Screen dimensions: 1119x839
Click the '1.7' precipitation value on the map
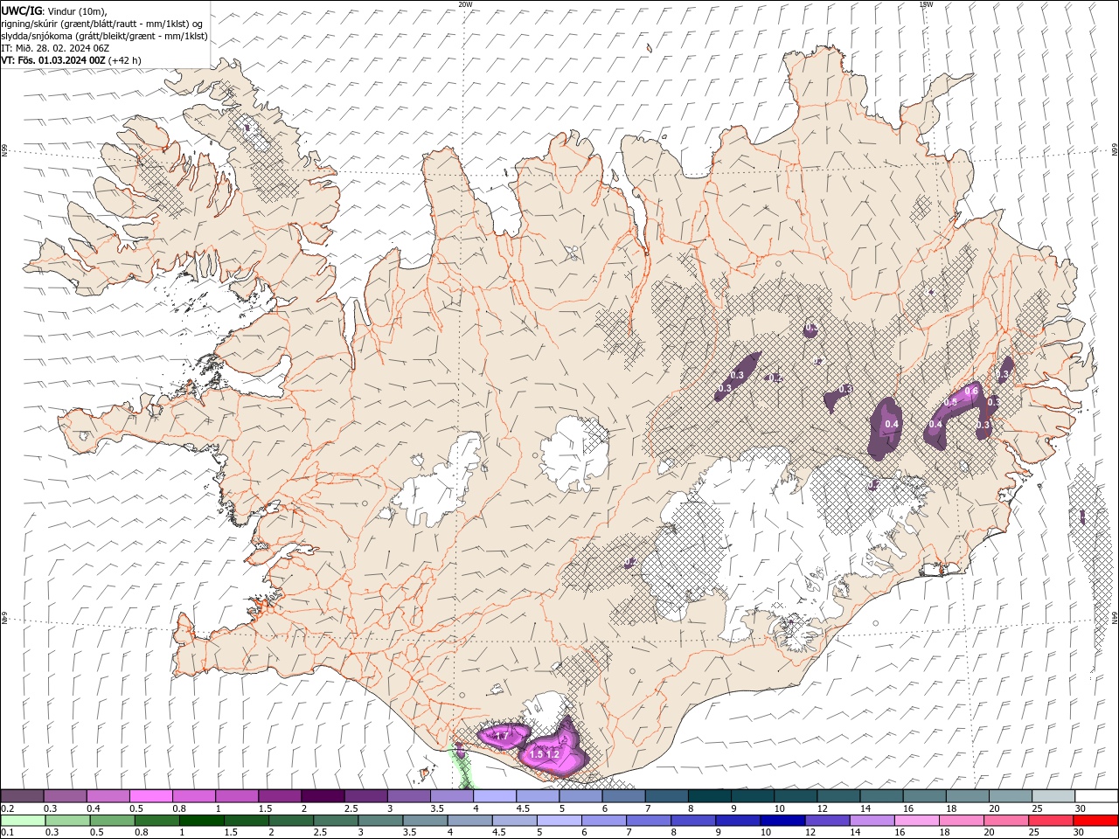[502, 737]
